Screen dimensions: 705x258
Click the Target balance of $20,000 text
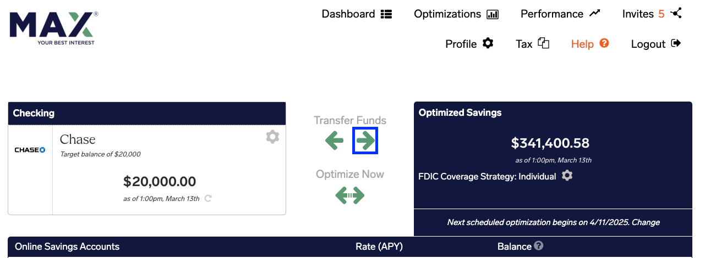pyautogui.click(x=100, y=154)
